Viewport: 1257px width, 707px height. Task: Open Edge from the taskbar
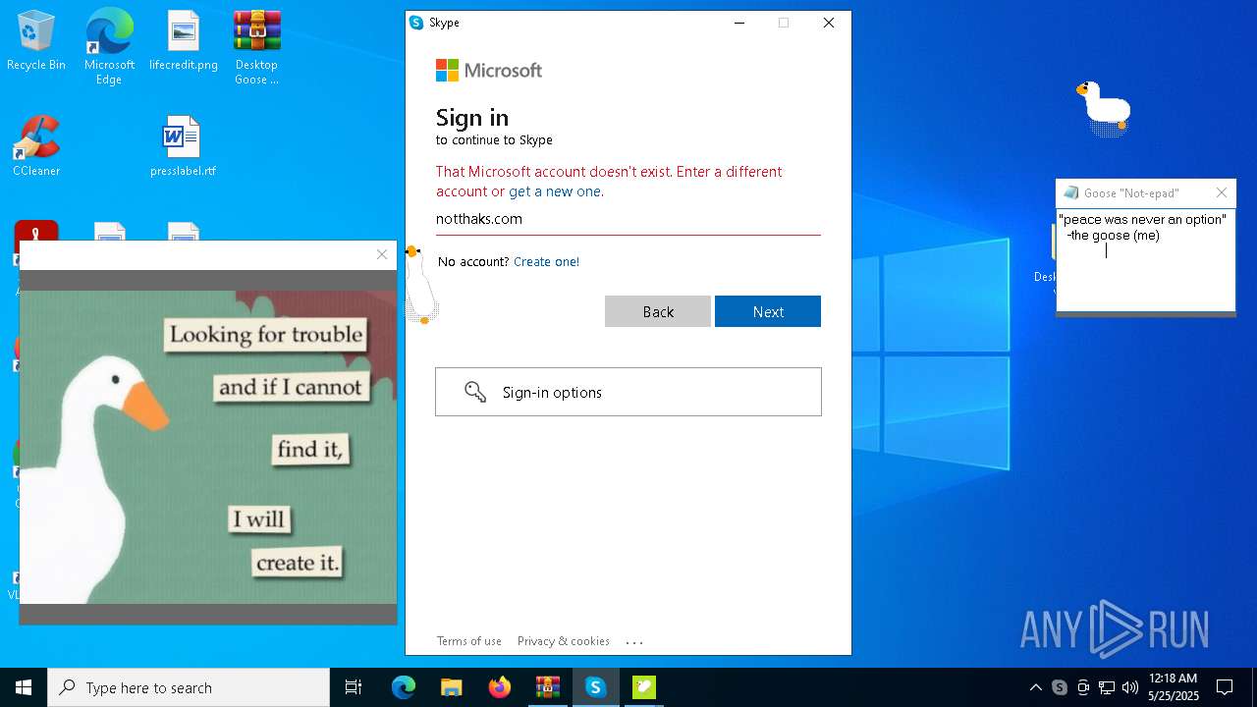404,687
